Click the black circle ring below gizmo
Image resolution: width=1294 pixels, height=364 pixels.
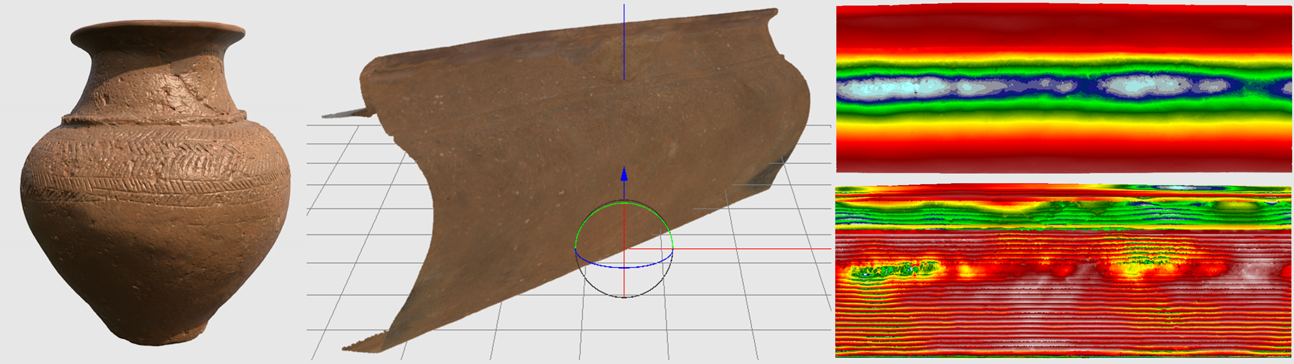(x=624, y=296)
